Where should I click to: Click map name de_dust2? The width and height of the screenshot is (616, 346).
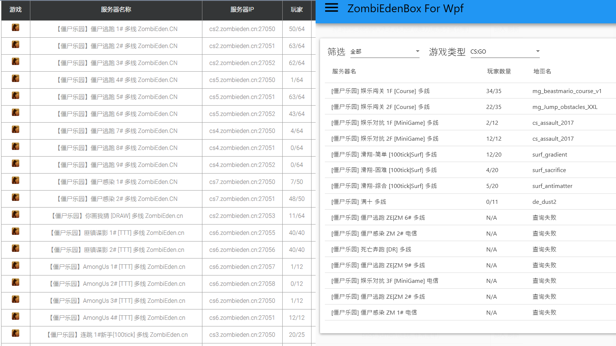544,202
